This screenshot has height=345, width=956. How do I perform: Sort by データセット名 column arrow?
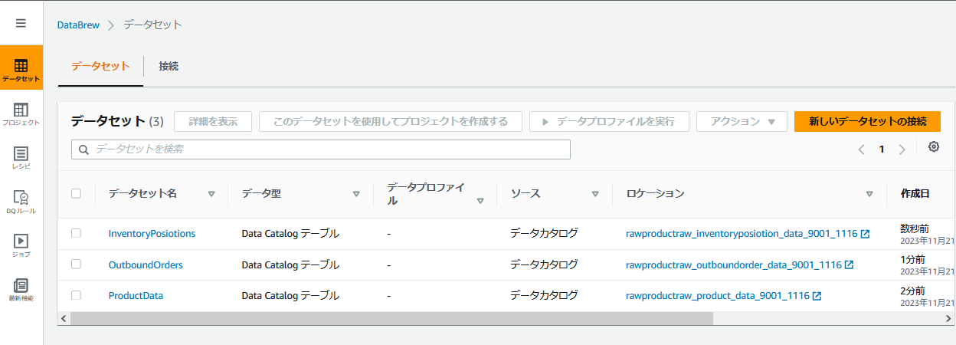point(211,194)
